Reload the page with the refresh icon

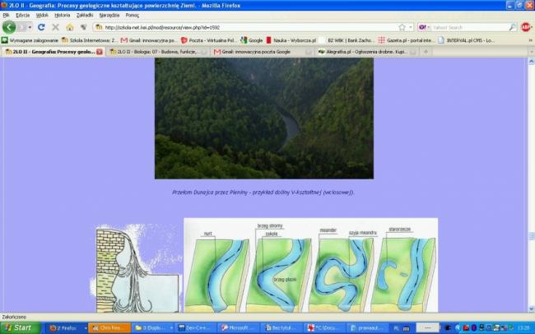[41, 27]
